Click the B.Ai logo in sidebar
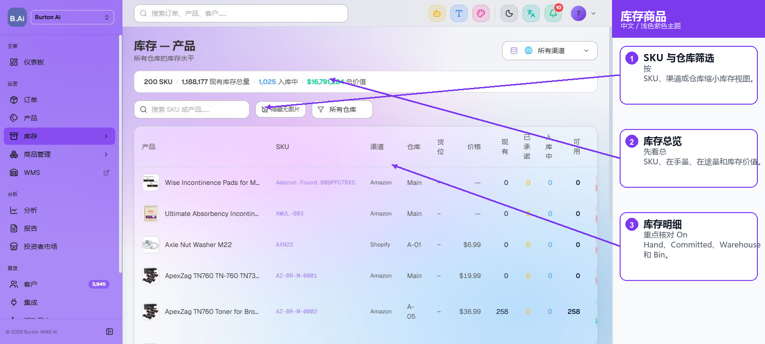This screenshot has height=344, width=765. pos(17,17)
